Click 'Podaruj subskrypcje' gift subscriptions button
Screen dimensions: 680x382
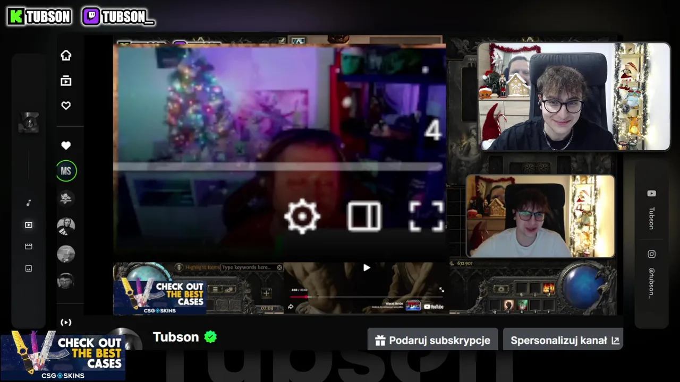click(x=432, y=340)
